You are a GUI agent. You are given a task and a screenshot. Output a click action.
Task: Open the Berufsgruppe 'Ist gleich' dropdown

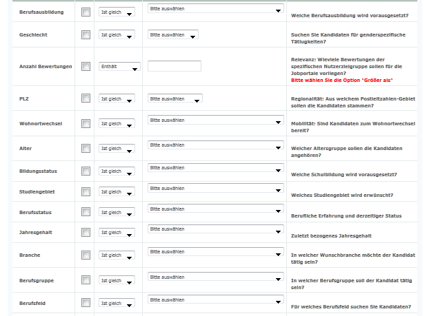point(117,281)
